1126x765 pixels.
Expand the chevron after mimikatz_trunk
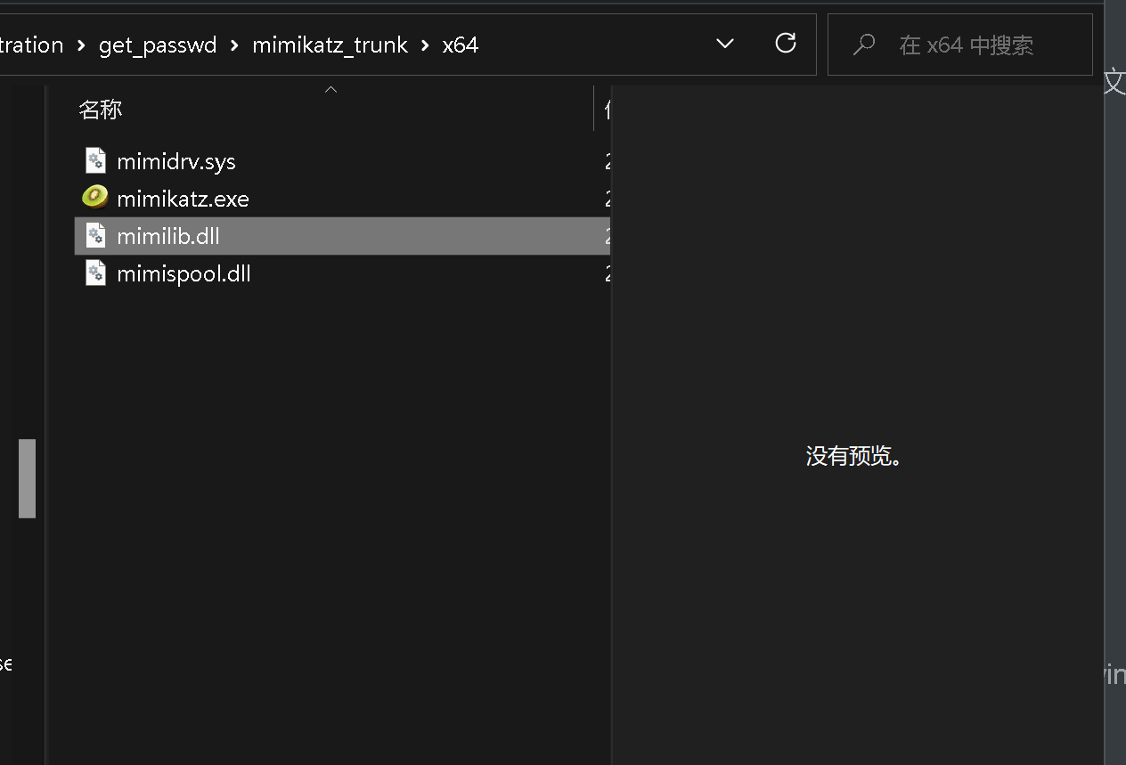(425, 45)
